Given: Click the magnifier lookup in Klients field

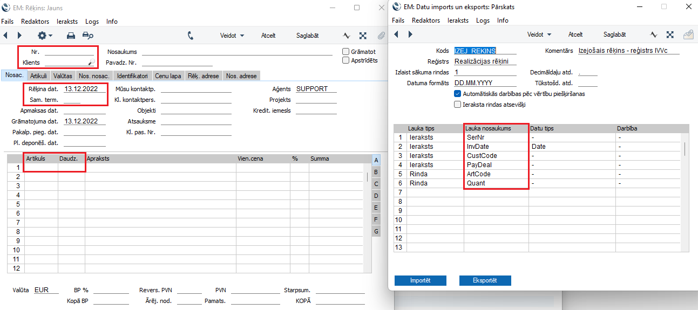Looking at the screenshot, I should click(x=91, y=63).
